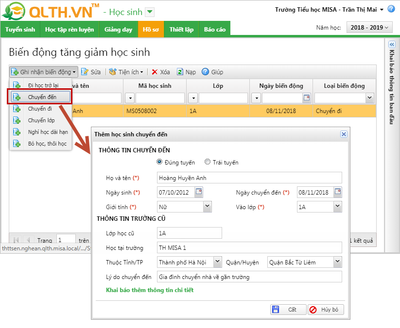Click previous page arrow in pager
The width and height of the screenshot is (400, 328).
(28, 240)
